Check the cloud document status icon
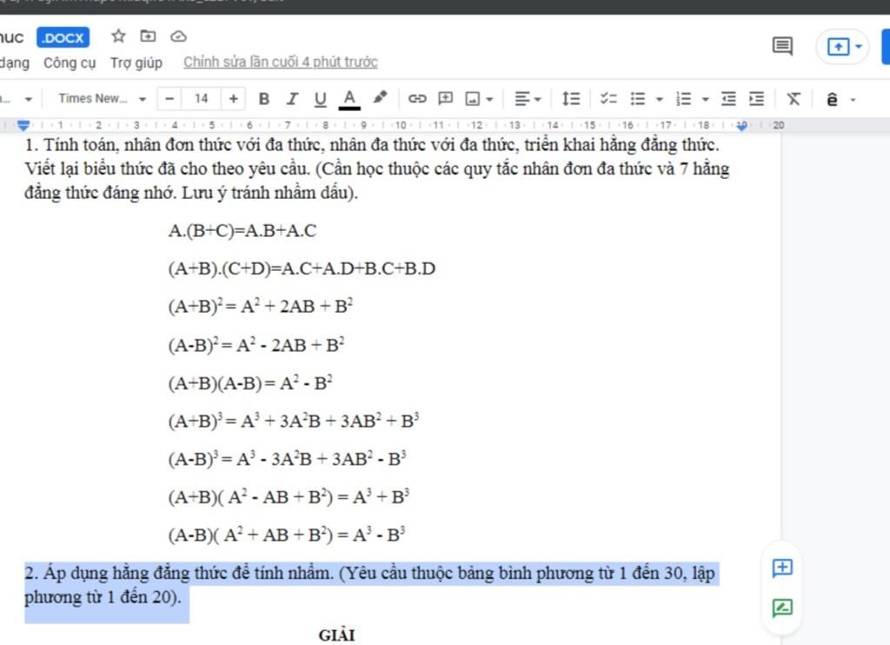 click(x=178, y=36)
